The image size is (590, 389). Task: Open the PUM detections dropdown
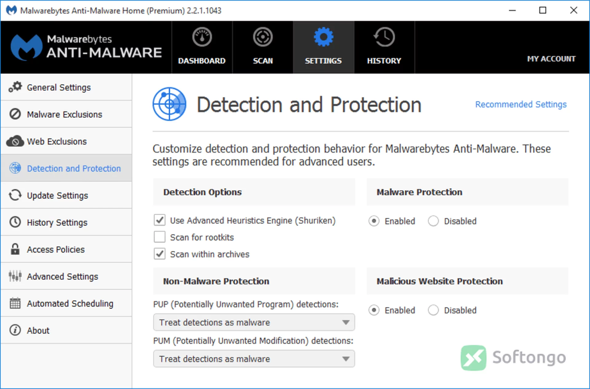pos(254,359)
